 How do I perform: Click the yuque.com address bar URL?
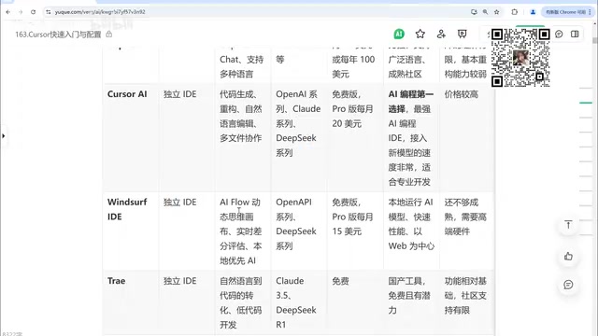click(100, 12)
